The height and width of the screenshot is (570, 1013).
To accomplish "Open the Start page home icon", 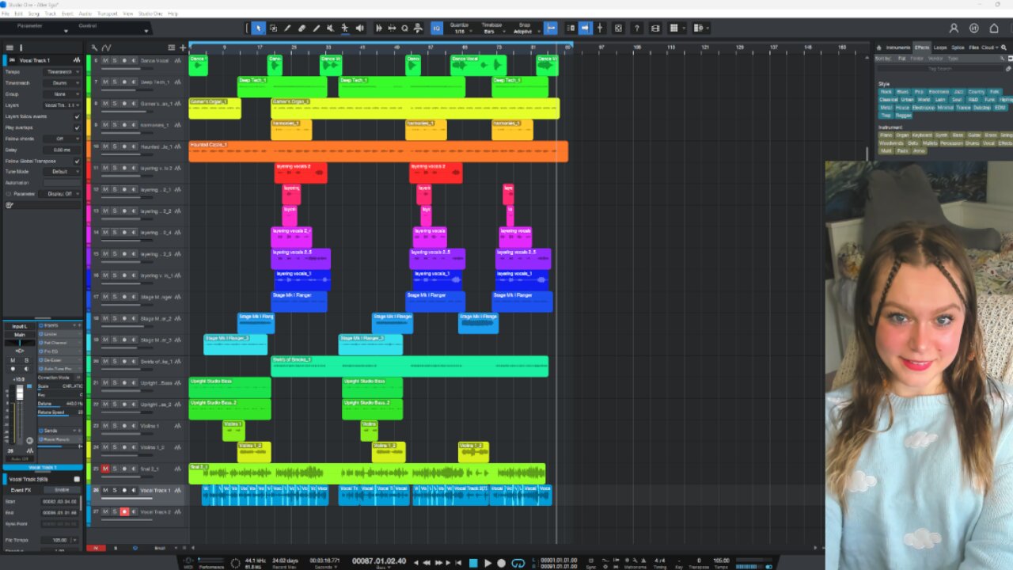I will [x=994, y=28].
